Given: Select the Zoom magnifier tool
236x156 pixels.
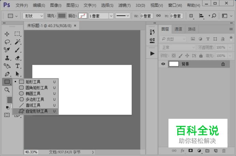Looking at the screenshot, I should click(7, 90).
